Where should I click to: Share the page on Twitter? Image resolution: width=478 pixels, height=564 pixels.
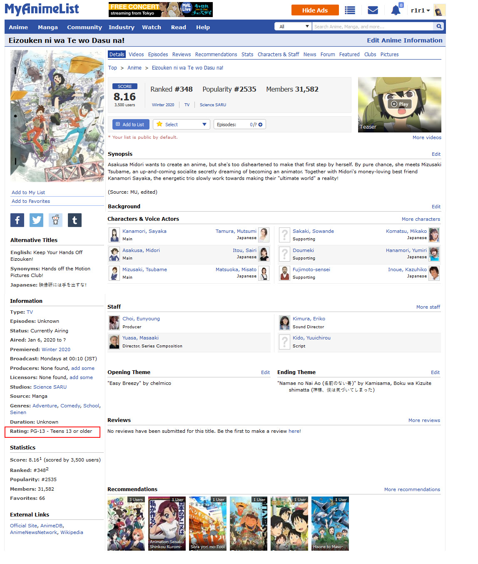pos(36,220)
